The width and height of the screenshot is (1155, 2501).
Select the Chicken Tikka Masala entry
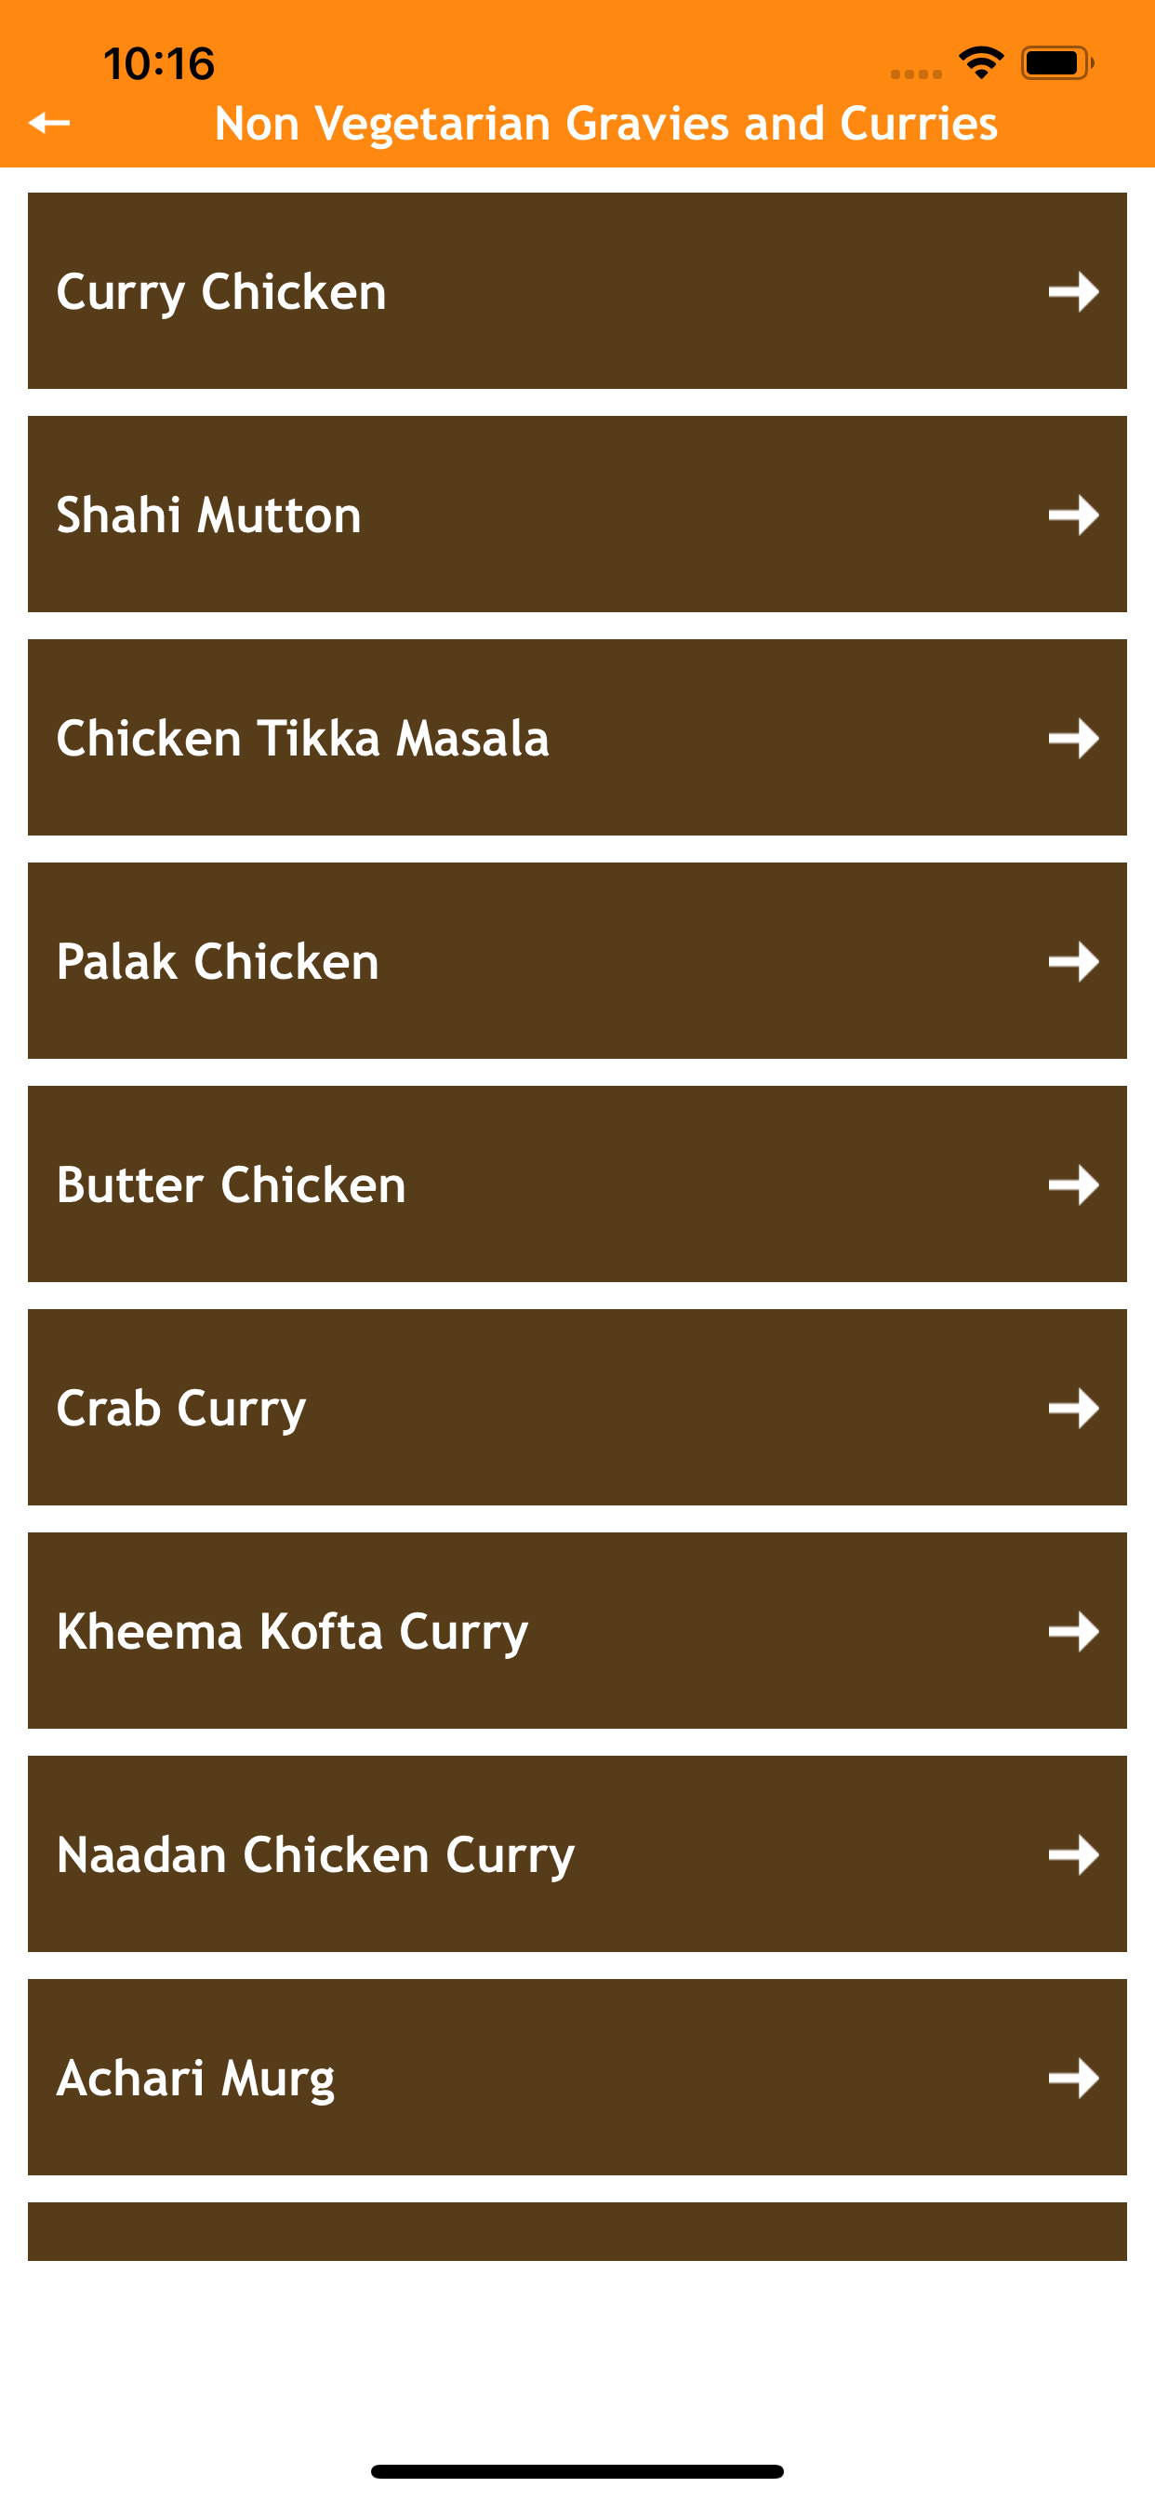pos(303,738)
